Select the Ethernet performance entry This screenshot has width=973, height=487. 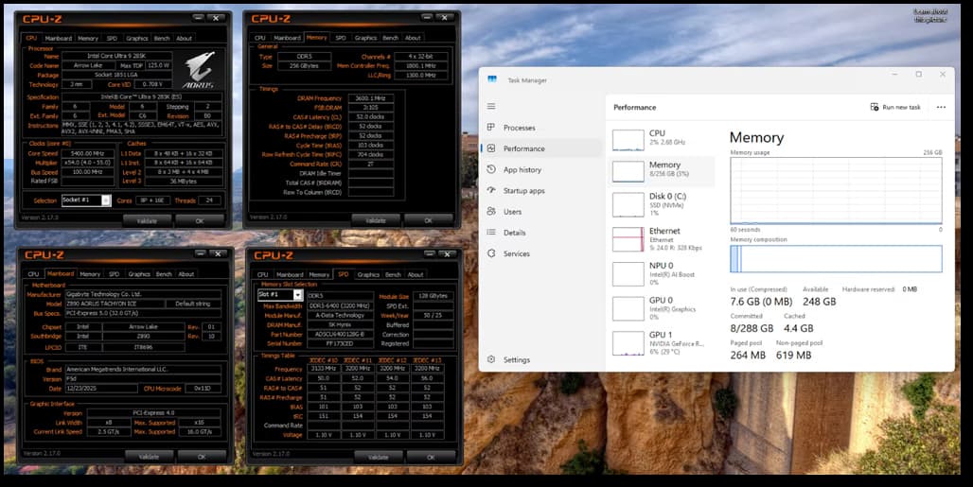click(662, 239)
